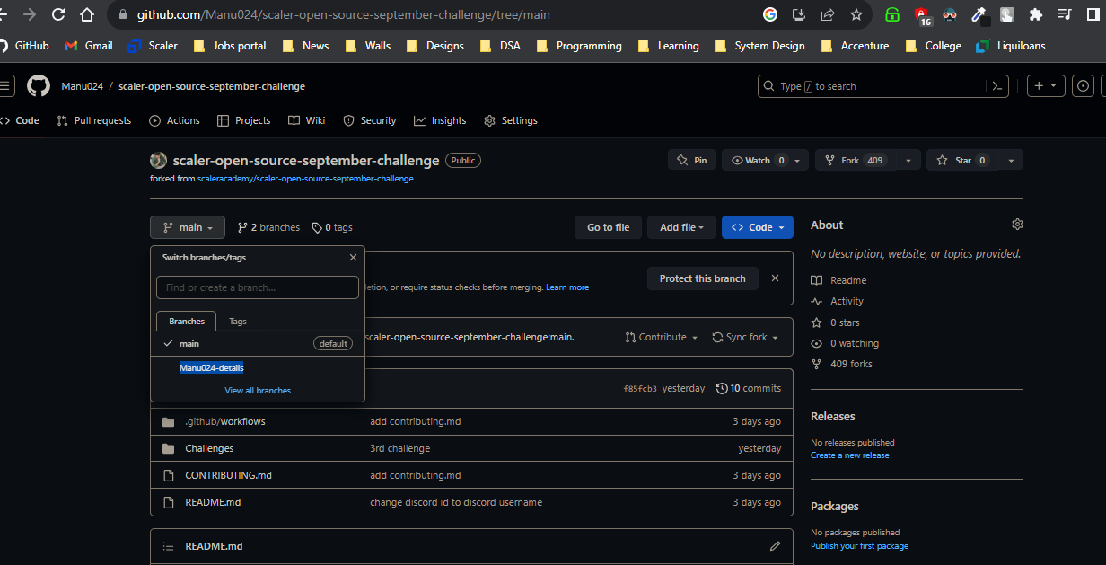Open the About section settings gear icon
Image resolution: width=1106 pixels, height=565 pixels.
(1017, 224)
